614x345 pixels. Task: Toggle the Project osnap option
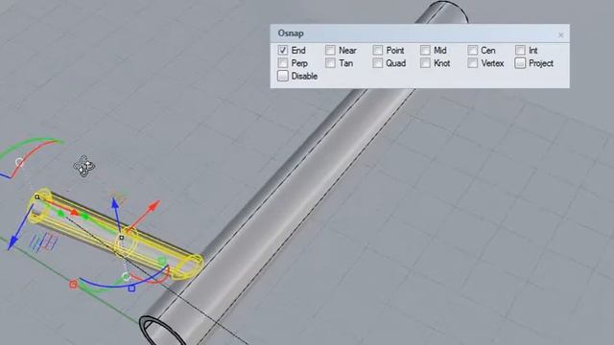520,63
